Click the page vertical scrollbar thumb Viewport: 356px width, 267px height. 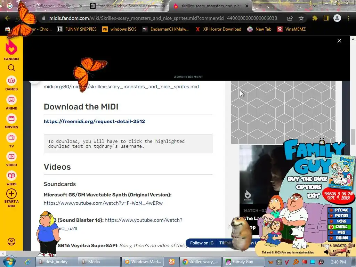(x=353, y=137)
